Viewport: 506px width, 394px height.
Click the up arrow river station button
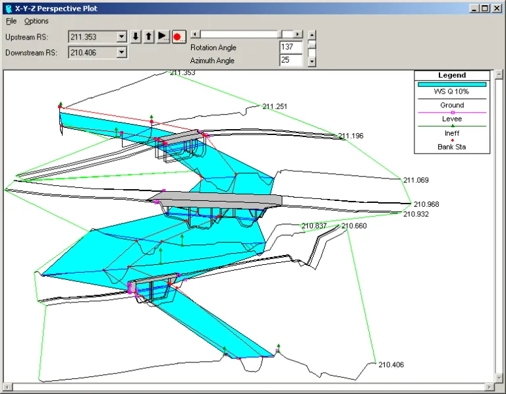tap(148, 36)
